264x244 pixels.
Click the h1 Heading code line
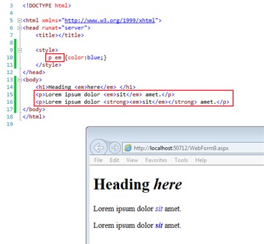(x=85, y=87)
